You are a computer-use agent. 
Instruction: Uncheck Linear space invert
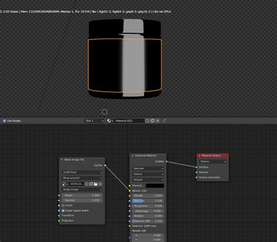[x=63, y=210]
